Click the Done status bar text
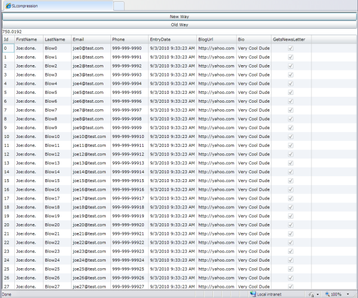 pyautogui.click(x=7, y=294)
